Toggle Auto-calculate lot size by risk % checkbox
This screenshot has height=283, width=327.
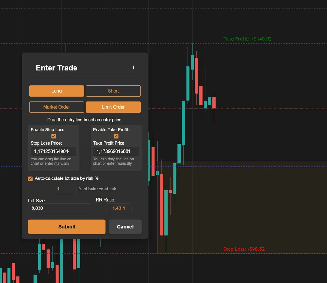click(x=30, y=178)
